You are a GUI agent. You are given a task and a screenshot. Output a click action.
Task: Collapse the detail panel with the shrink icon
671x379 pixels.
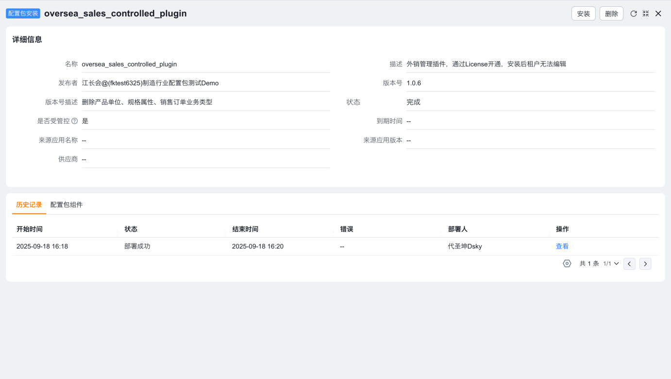646,14
